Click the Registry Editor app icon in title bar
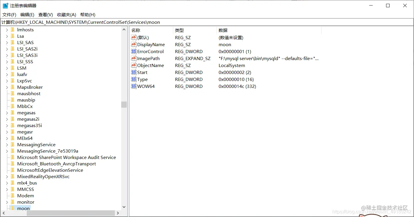 (5, 6)
